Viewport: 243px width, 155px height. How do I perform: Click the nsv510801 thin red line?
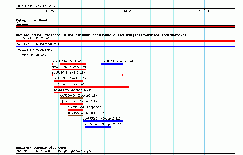click(109, 52)
